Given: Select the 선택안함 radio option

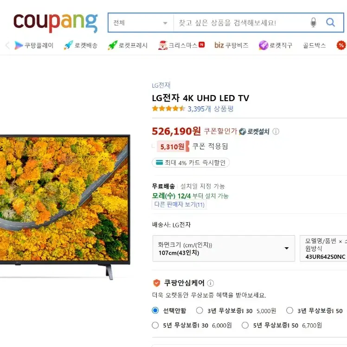Looking at the screenshot, I should (155, 310).
